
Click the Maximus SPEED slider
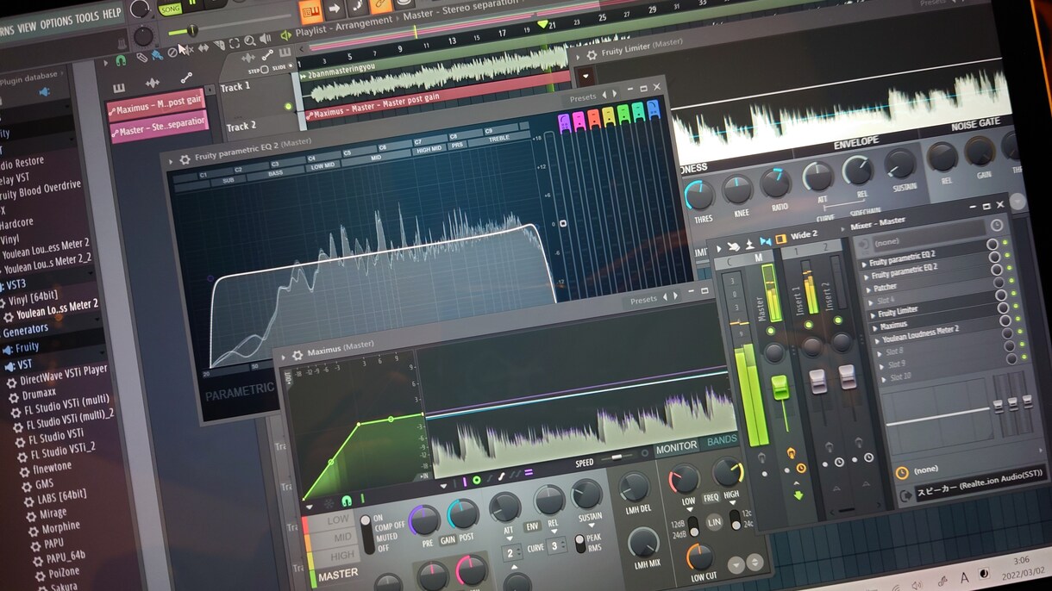tap(618, 457)
